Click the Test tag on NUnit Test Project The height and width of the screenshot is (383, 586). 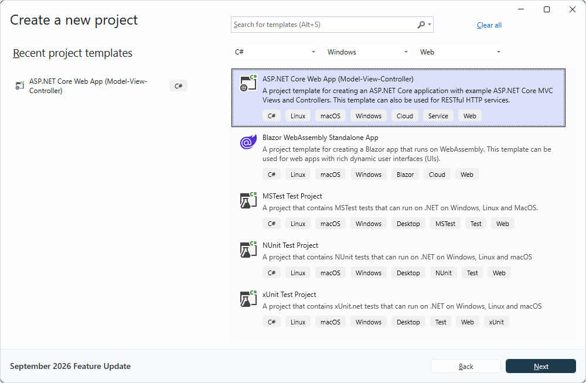click(x=472, y=273)
